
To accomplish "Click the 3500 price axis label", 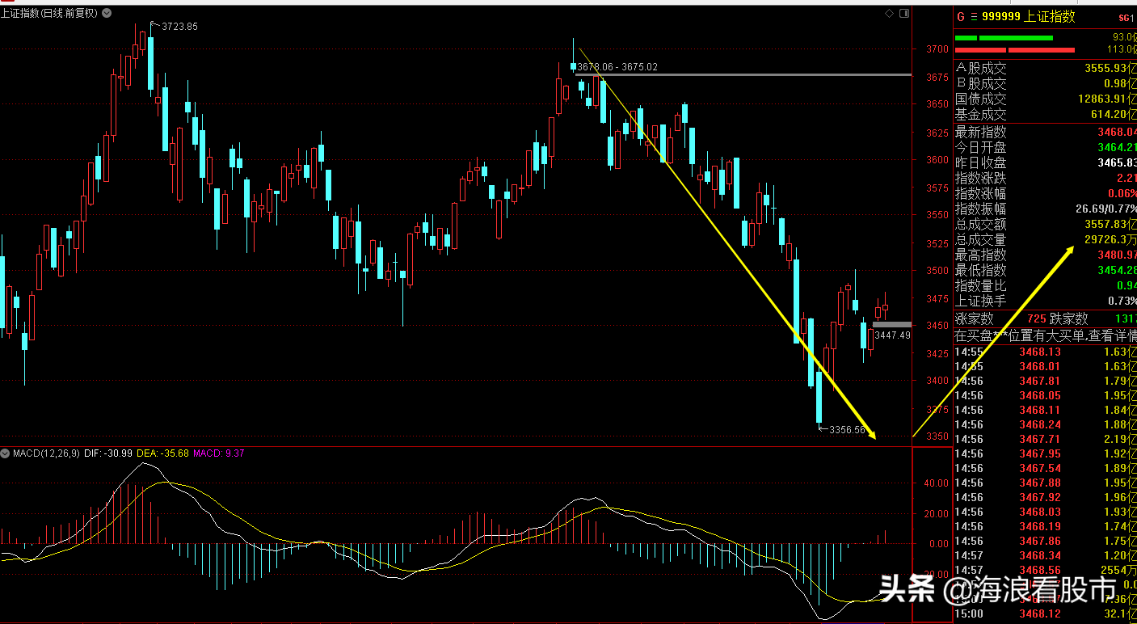I will (937, 271).
